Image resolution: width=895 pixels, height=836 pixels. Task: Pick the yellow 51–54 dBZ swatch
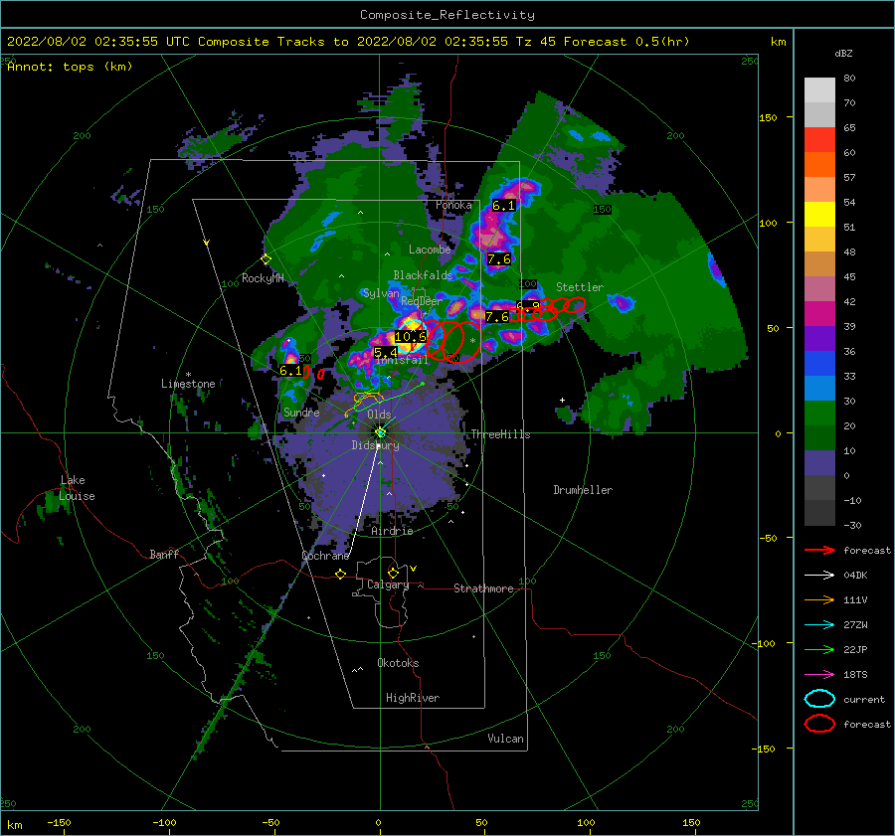tap(819, 215)
